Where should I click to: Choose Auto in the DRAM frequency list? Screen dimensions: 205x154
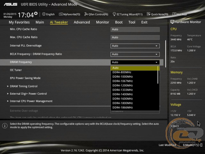(x=134, y=68)
